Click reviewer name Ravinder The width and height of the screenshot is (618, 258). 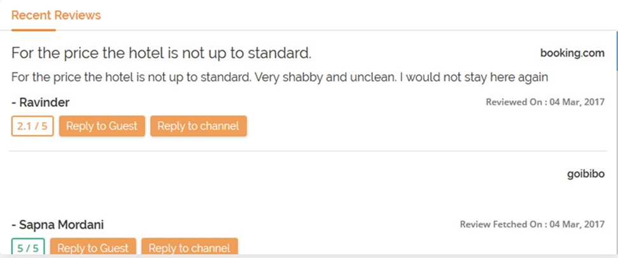click(41, 102)
